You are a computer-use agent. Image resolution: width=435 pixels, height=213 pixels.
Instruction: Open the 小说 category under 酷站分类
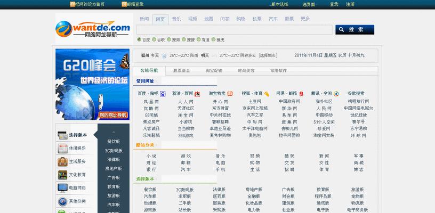[151, 156]
